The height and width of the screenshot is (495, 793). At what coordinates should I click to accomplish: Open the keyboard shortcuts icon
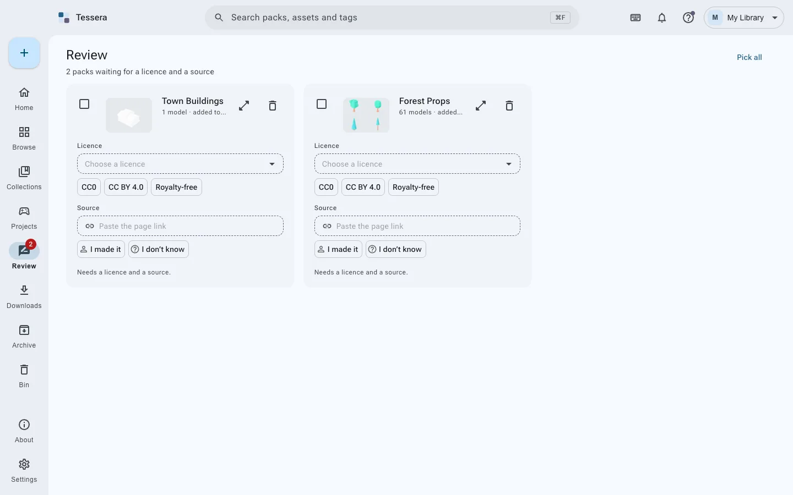pyautogui.click(x=636, y=18)
